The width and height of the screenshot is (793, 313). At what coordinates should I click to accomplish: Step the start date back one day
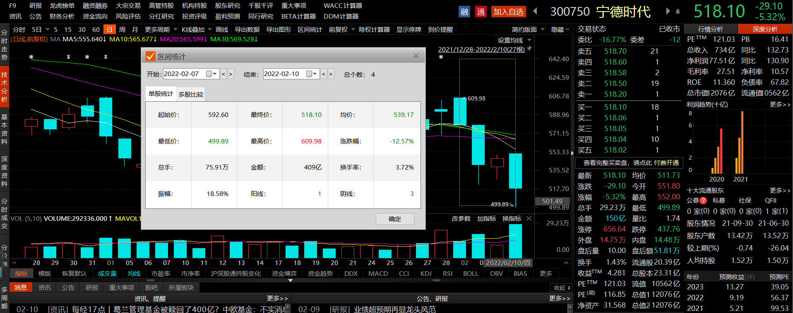(x=223, y=74)
